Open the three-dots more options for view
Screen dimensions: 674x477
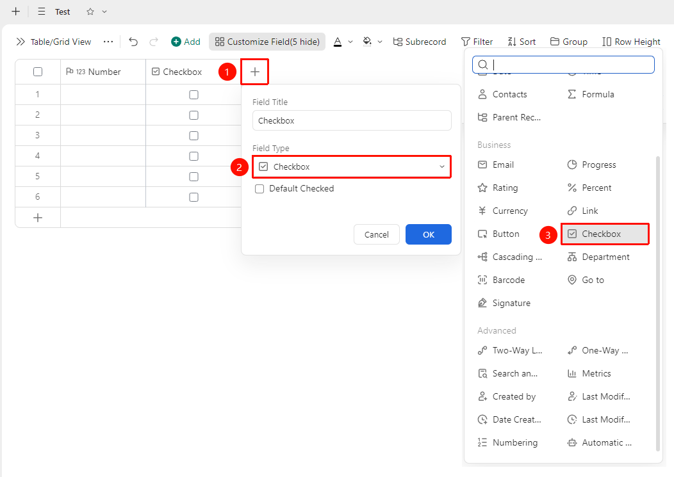(x=108, y=42)
